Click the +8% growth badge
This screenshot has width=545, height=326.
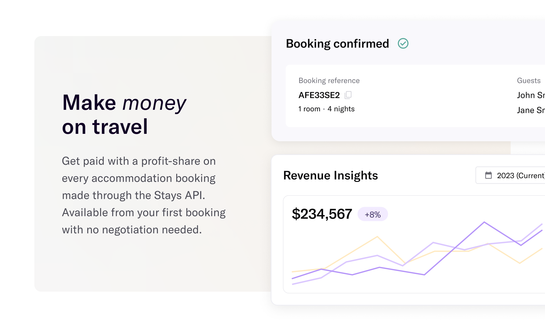click(373, 214)
